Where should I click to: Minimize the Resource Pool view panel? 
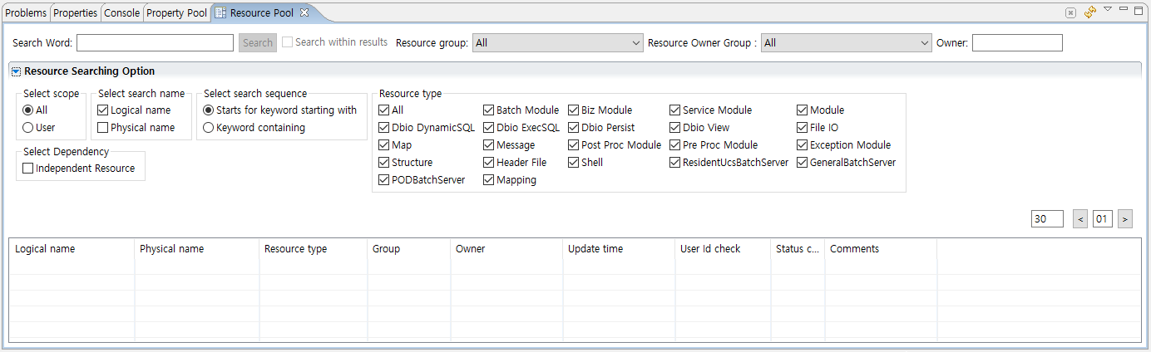point(1124,10)
